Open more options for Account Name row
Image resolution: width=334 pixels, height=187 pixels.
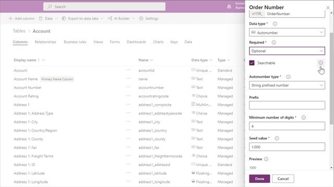coord(128,78)
